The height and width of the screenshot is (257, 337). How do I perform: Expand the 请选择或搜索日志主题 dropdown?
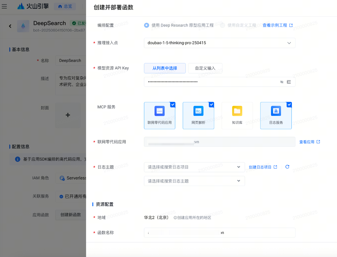coord(194,181)
